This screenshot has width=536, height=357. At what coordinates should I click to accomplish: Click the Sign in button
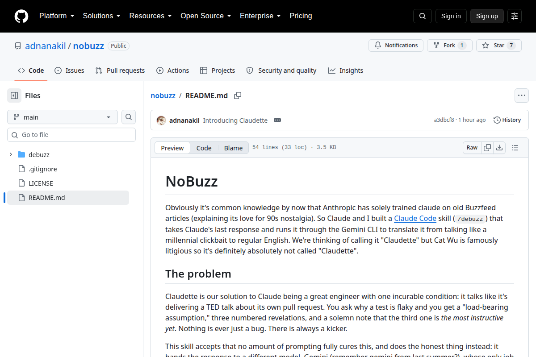(451, 16)
